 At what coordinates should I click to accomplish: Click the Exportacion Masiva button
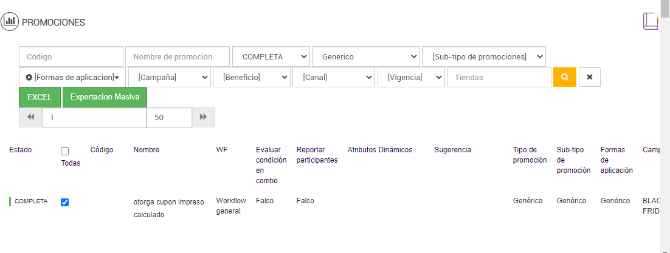[105, 97]
